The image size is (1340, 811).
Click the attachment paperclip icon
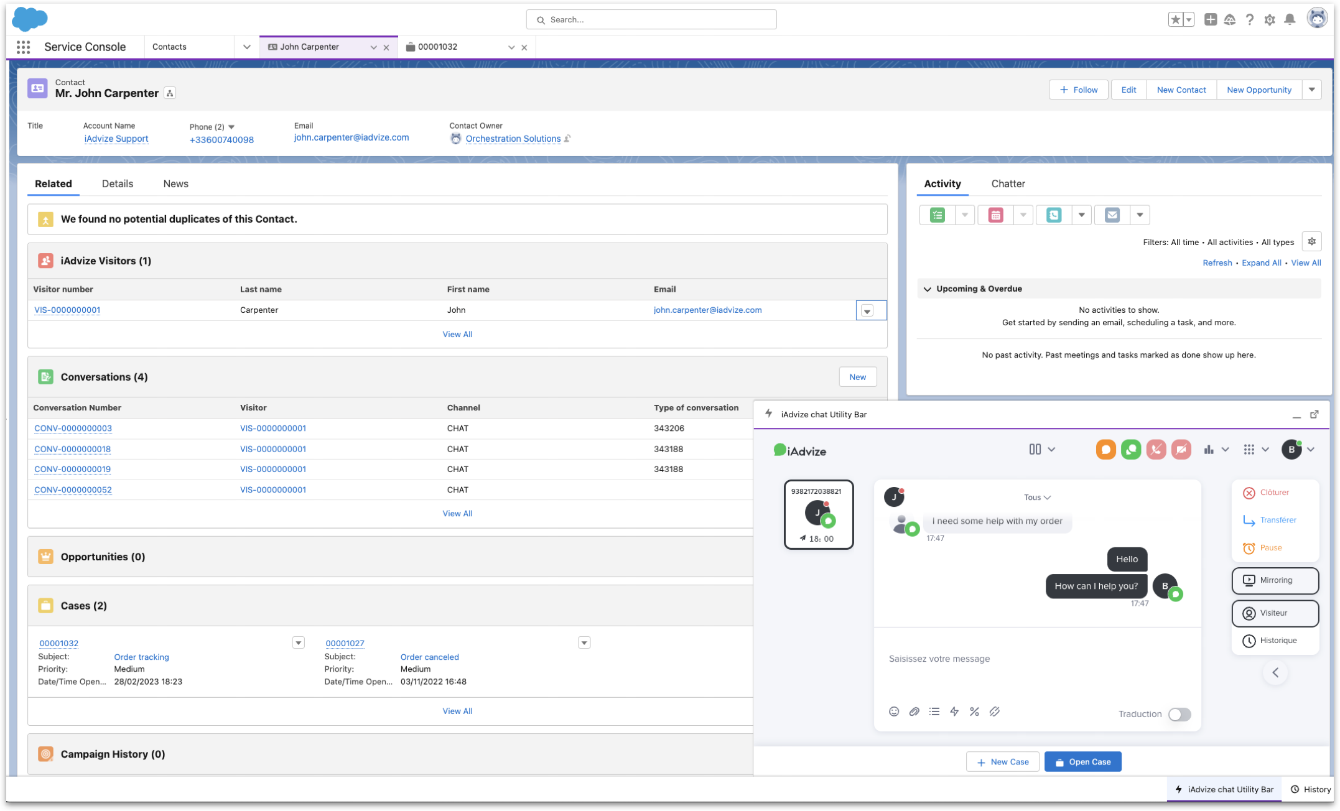tap(914, 711)
